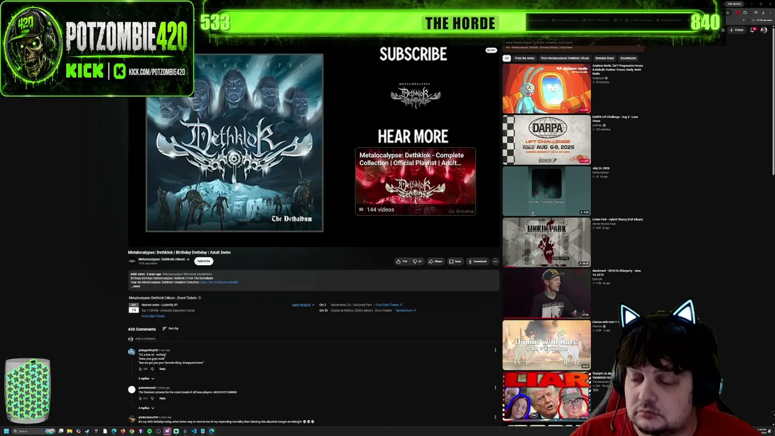
Task: Launch Firefox from the taskbar
Action: click(x=123, y=431)
